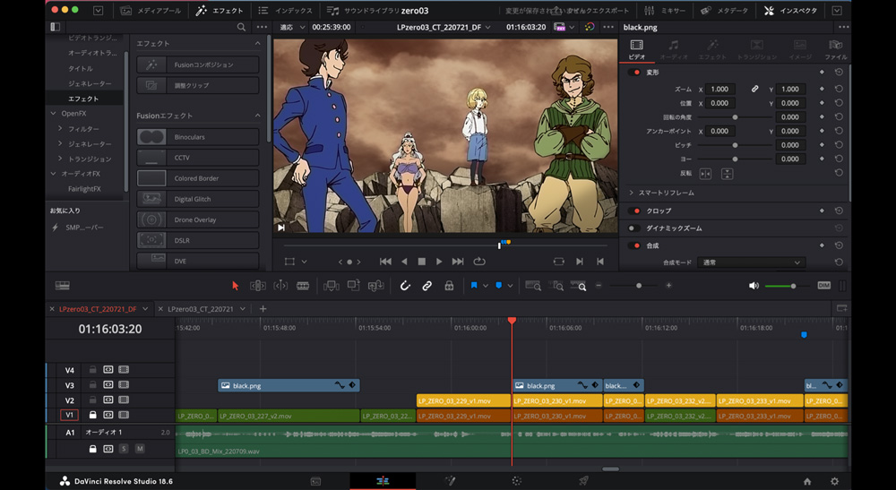Switch to the LPzero03_CT_220721 timeline tab

[200, 309]
